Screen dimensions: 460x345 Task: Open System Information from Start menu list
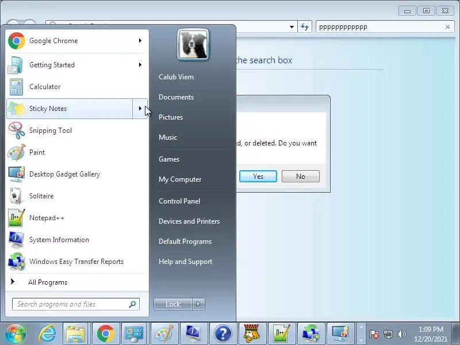coord(76,240)
